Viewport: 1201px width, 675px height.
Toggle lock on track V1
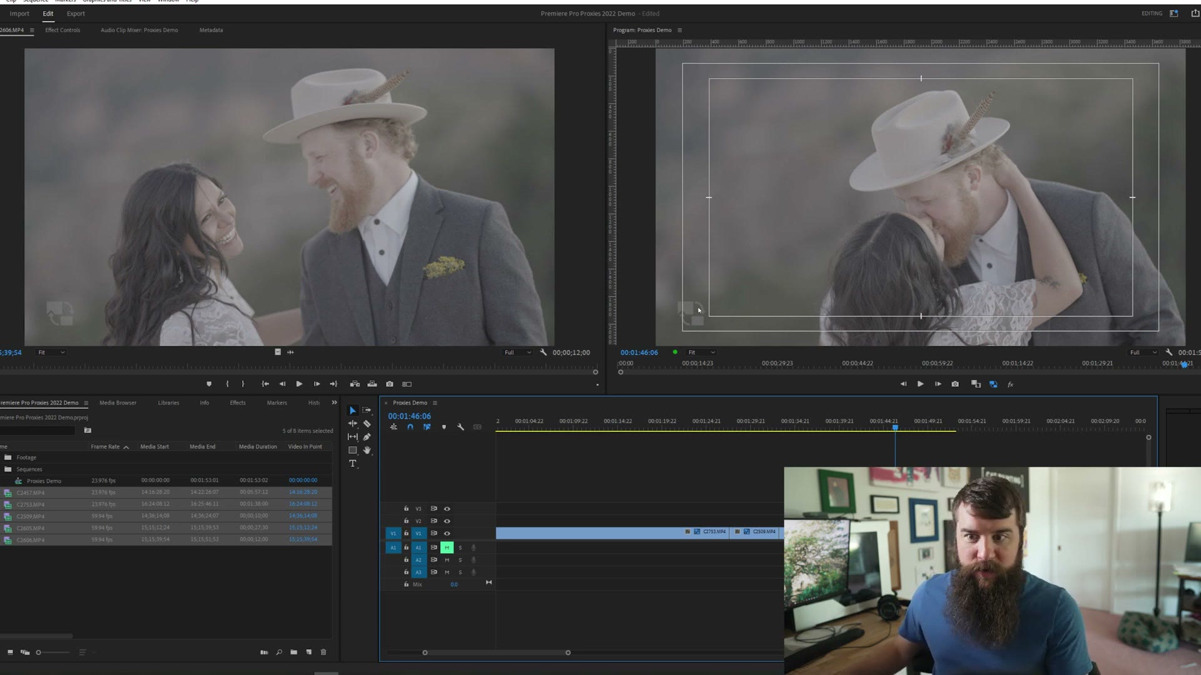pyautogui.click(x=406, y=533)
